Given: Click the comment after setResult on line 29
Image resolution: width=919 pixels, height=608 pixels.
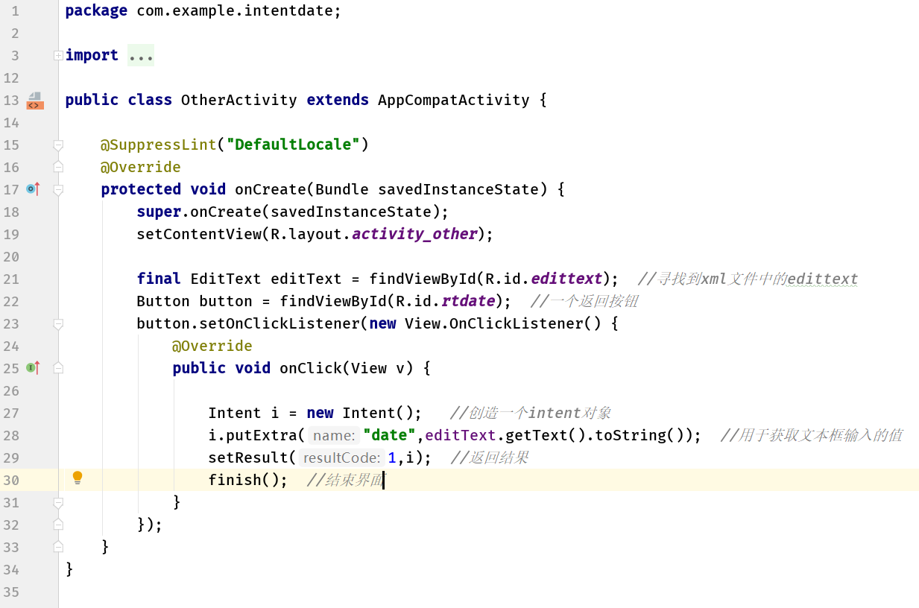Looking at the screenshot, I should tap(490, 457).
